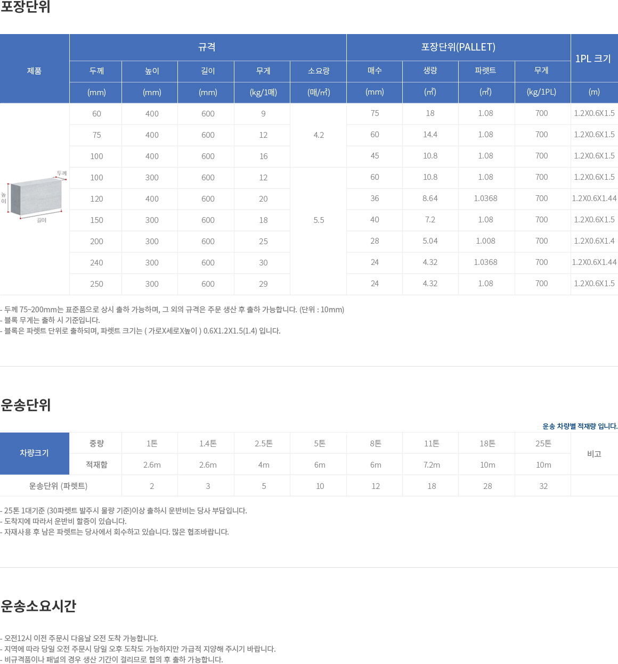Click the 포장단위(PALLET) header cell
618x664 pixels.
coord(458,47)
